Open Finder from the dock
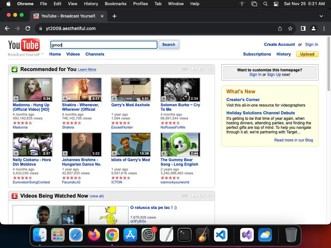 click(x=40, y=235)
